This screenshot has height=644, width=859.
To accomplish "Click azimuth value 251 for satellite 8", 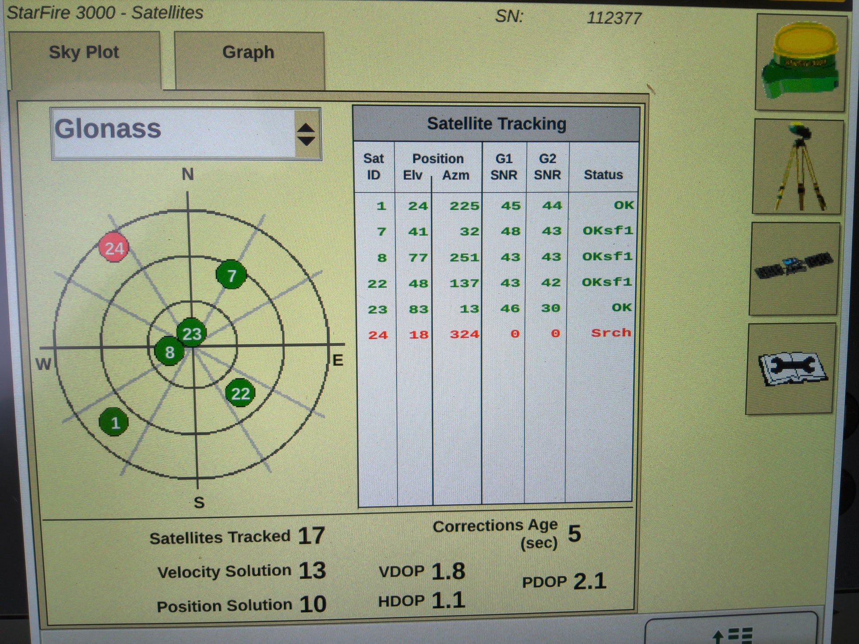I will tap(464, 258).
